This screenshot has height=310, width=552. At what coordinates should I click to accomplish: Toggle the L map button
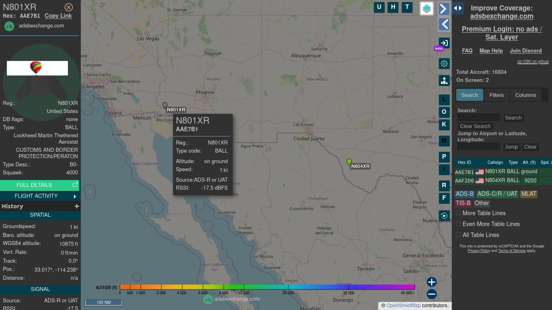pos(444,100)
